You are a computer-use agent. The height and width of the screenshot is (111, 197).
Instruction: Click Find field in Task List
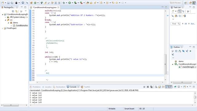click(175, 24)
